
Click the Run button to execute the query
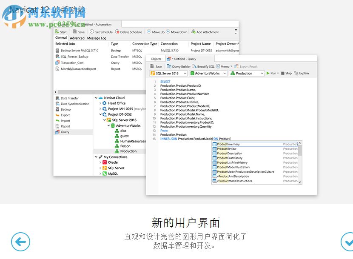point(273,73)
